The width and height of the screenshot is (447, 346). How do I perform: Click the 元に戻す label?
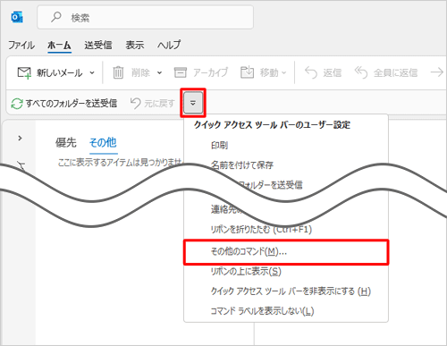pyautogui.click(x=159, y=104)
